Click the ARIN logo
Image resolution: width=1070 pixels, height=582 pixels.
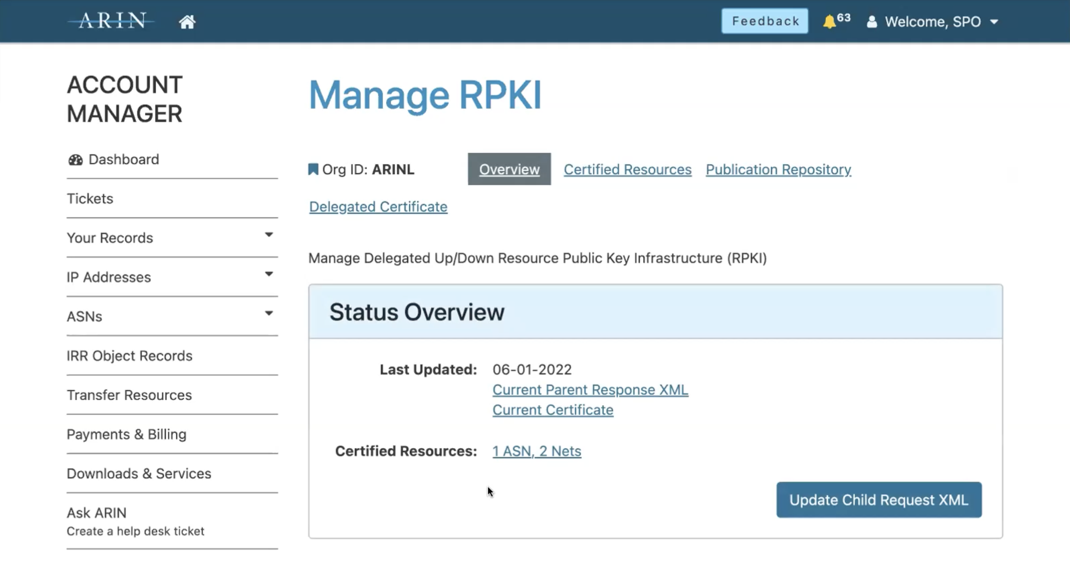tap(111, 21)
